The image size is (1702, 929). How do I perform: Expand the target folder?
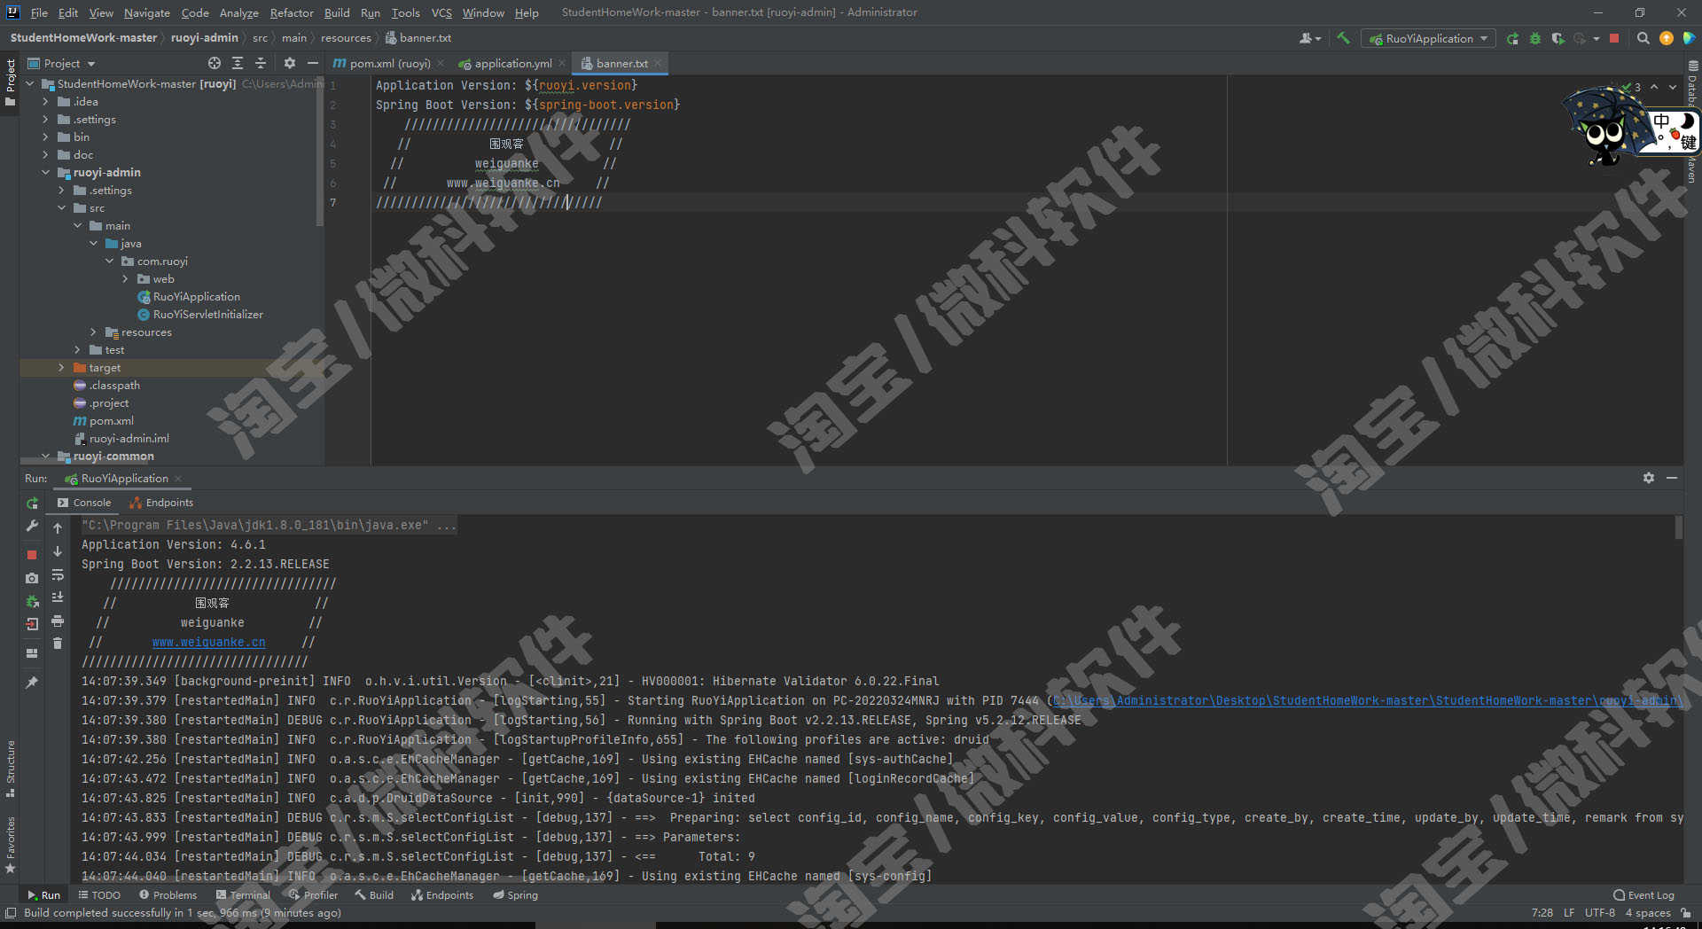pyautogui.click(x=61, y=368)
